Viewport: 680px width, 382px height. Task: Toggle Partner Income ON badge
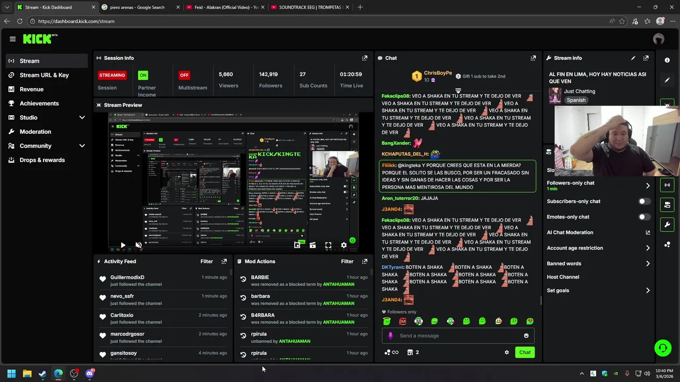143,75
